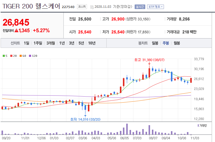This screenshot has width=215, height=142.
Task: Click the 시가 25,540 value
Action: [85, 32]
